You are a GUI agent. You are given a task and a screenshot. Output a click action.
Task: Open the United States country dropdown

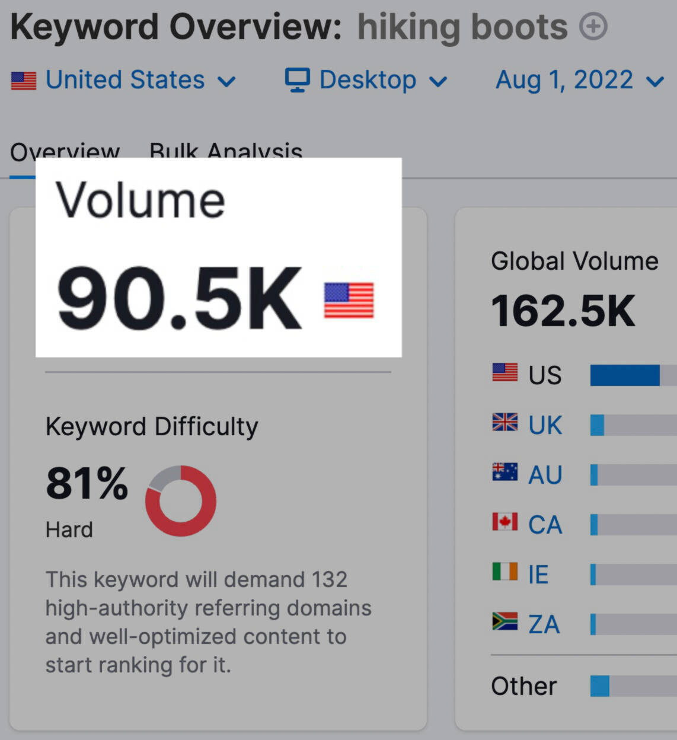pyautogui.click(x=124, y=80)
